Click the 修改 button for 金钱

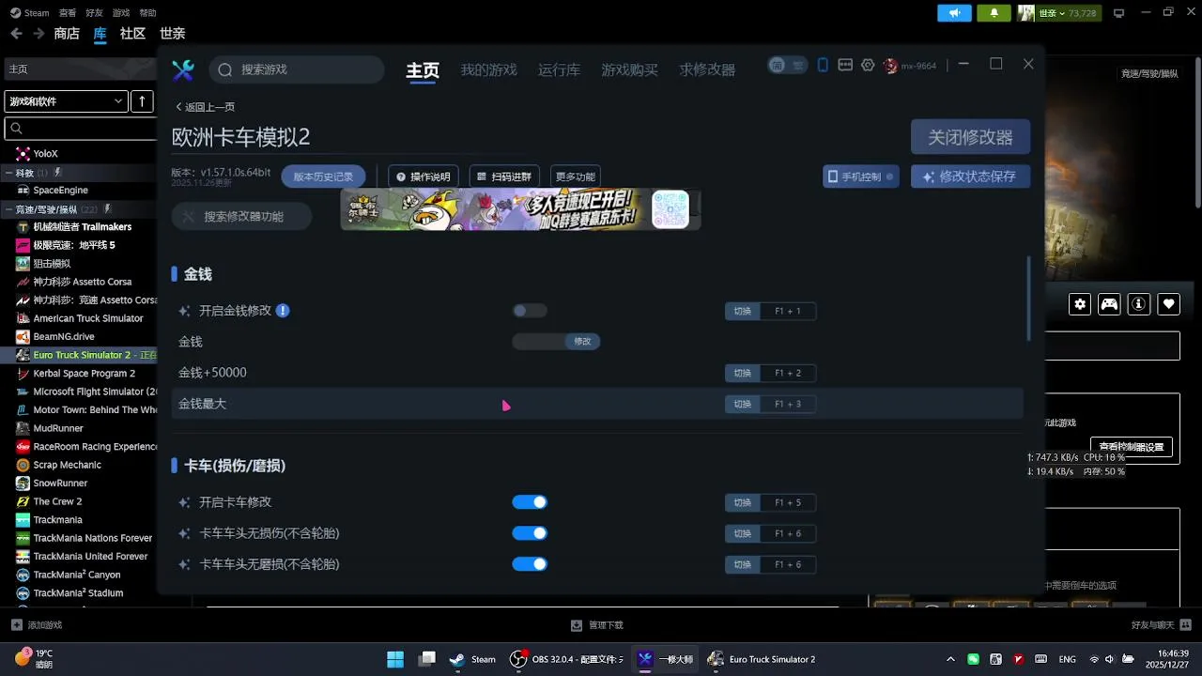pos(582,342)
